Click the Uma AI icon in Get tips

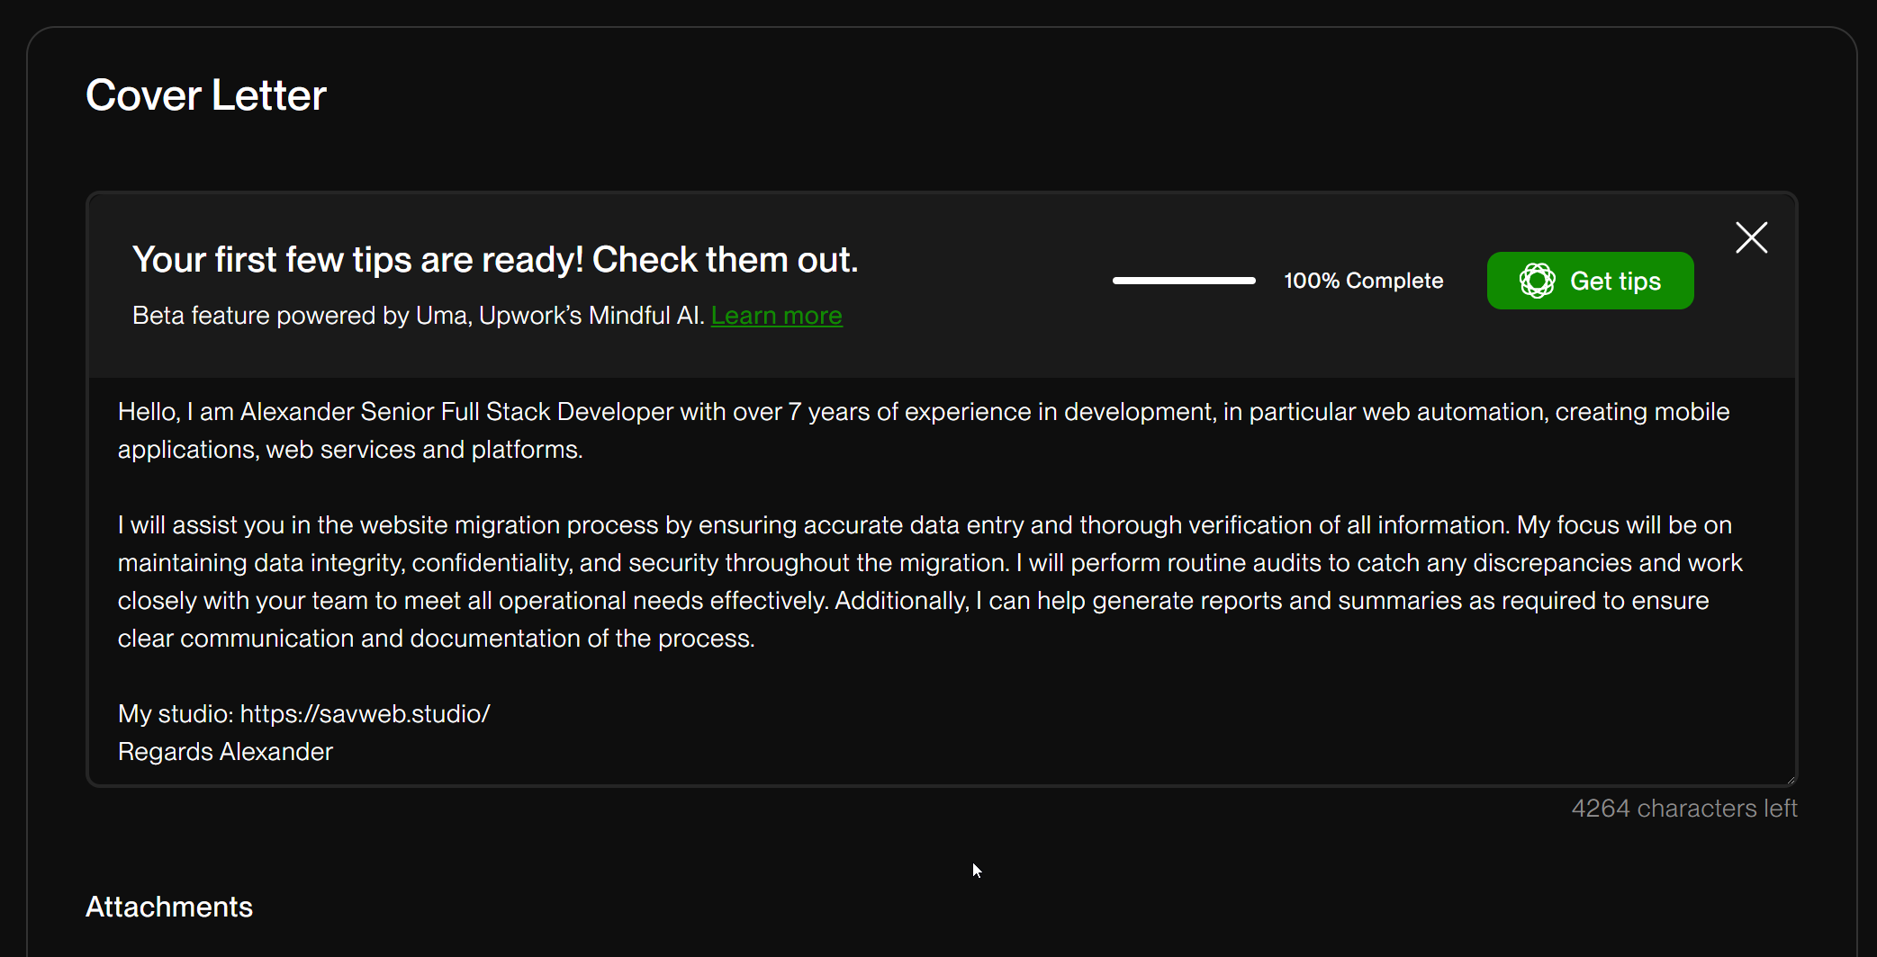[1537, 281]
